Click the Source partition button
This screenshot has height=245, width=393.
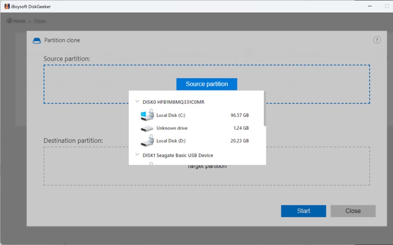pos(207,84)
